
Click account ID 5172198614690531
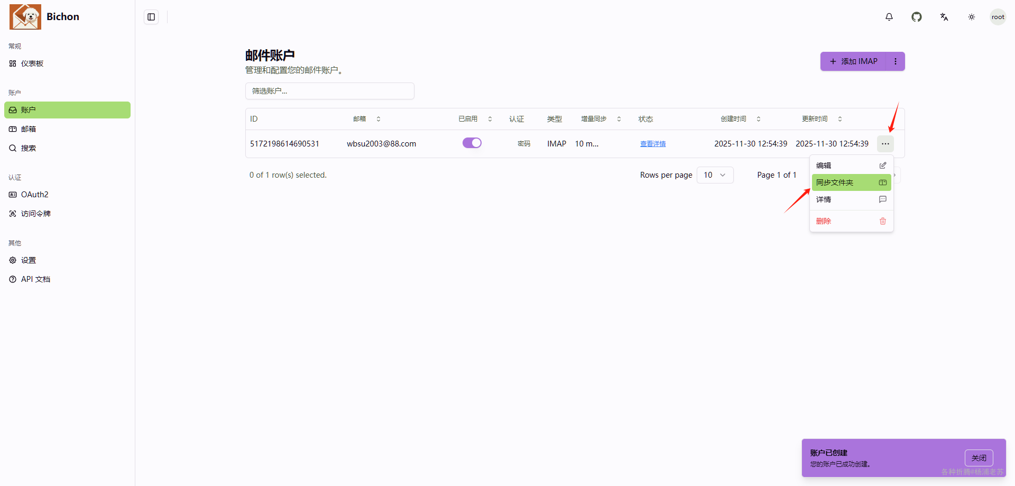pyautogui.click(x=284, y=144)
